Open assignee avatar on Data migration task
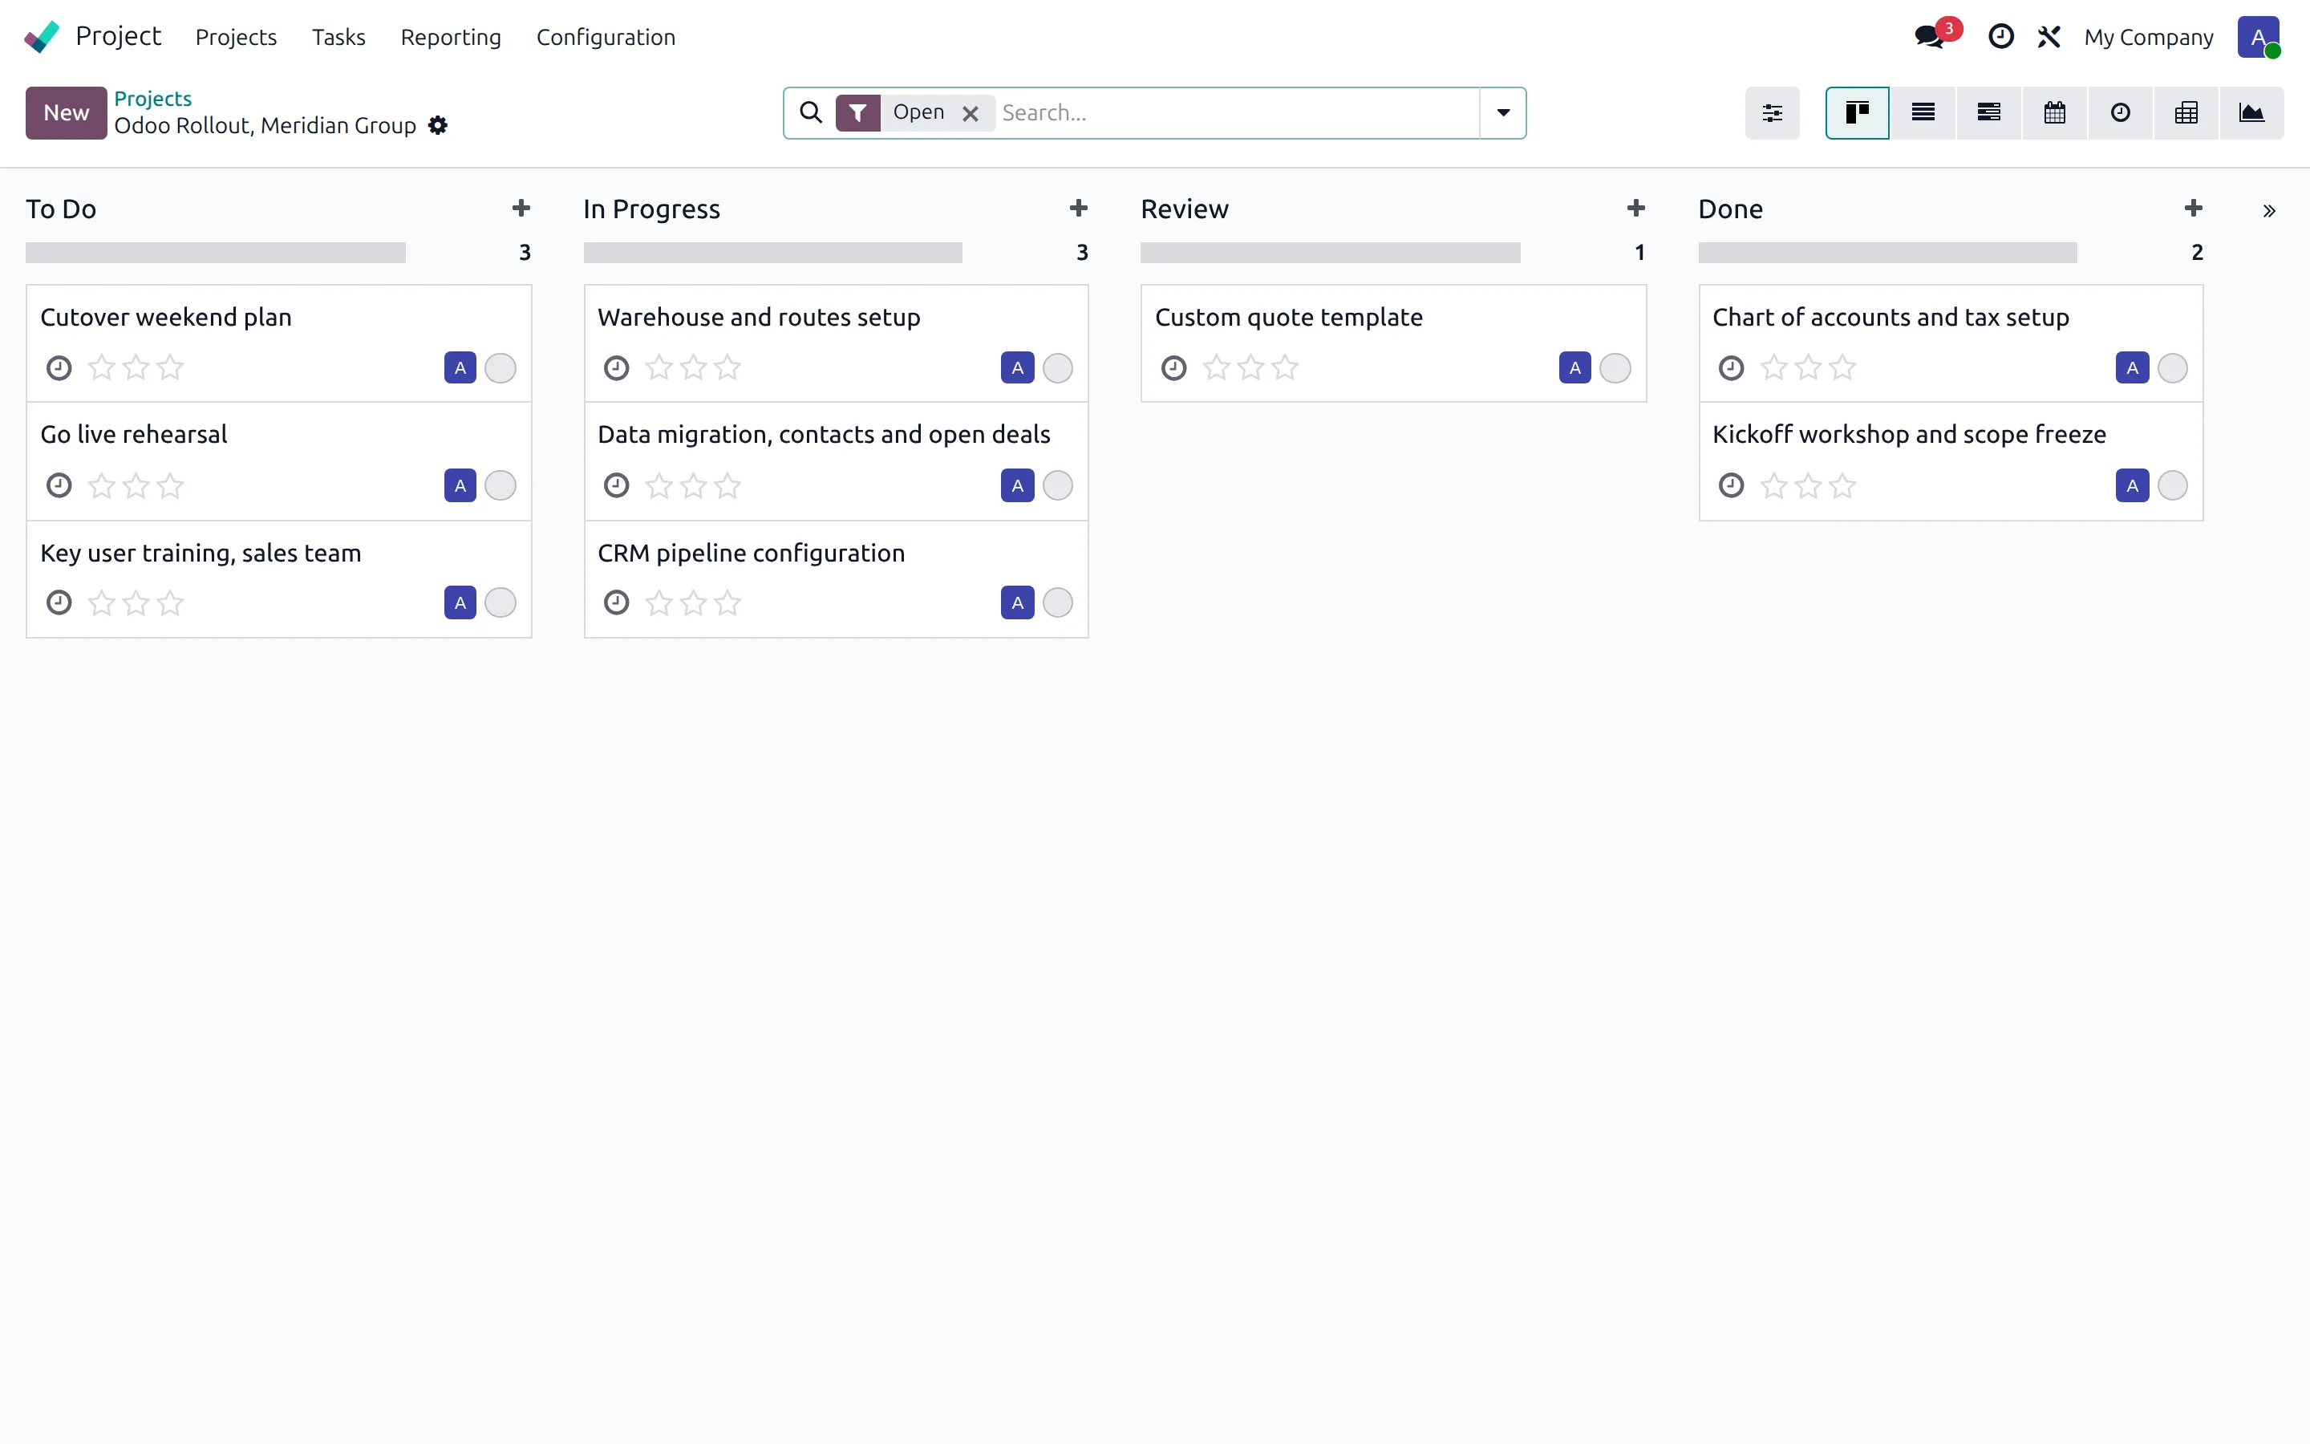The height and width of the screenshot is (1444, 2310). [1018, 485]
